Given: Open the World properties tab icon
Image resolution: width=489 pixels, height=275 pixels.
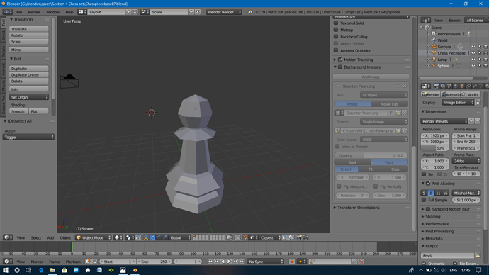Looking at the screenshot, I should (x=456, y=86).
